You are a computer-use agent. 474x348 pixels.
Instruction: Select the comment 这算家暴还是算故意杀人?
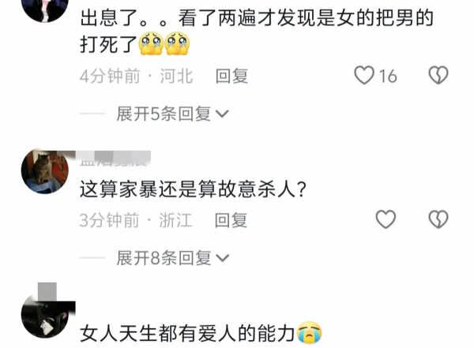[x=194, y=189]
